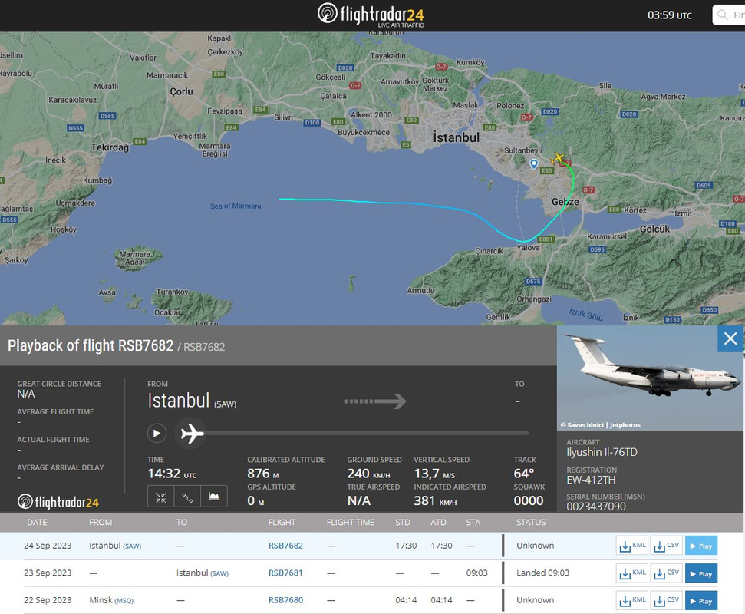Screen dimensions: 745x614
Task: Click Istanbul (SAW) in 23 Sep row
Action: coord(203,573)
